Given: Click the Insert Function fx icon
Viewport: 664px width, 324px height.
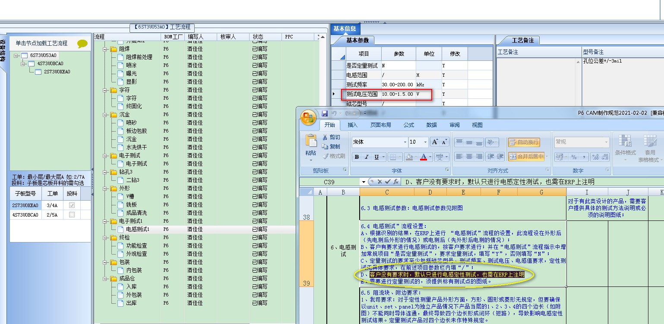Looking at the screenshot, I should pos(396,182).
